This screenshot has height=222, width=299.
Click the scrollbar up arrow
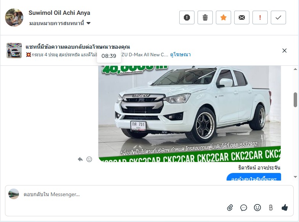pyautogui.click(x=295, y=69)
